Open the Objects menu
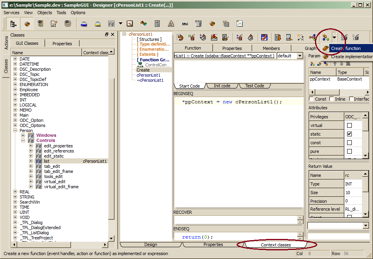Screen dimensions: 373x259 click(44, 13)
